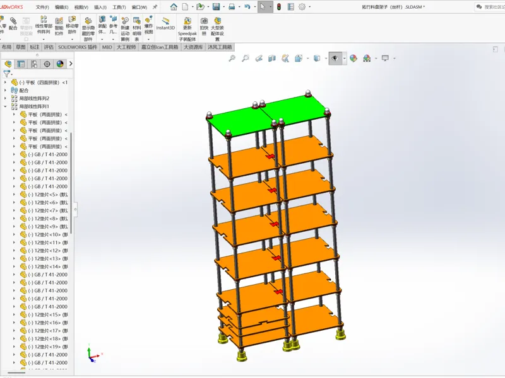Image resolution: width=505 pixels, height=378 pixels.
Task: Open 工具(T) menu
Action: click(x=119, y=7)
